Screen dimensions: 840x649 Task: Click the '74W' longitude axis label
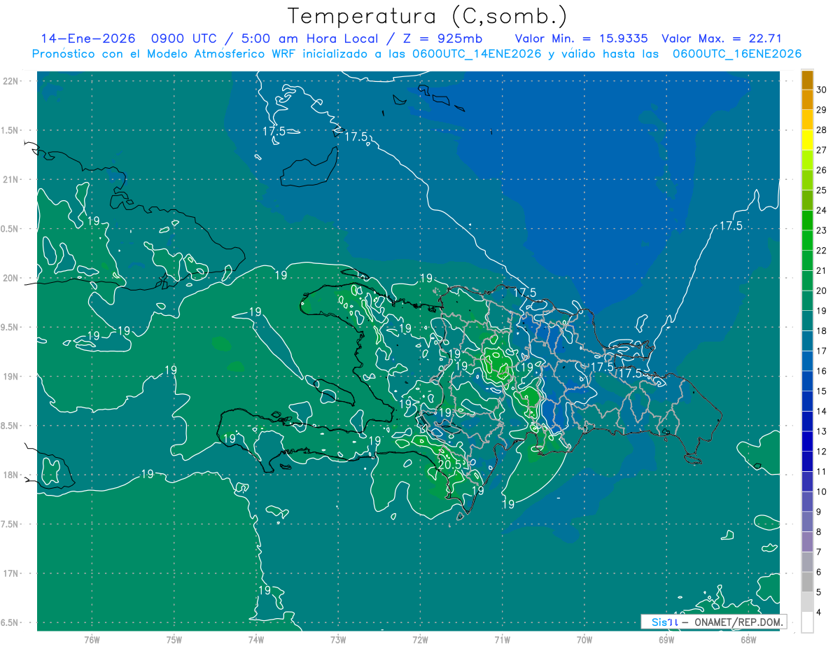(x=256, y=640)
